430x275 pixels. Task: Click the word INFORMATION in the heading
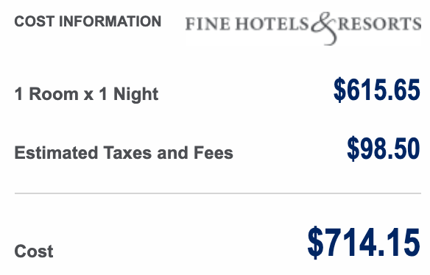(110, 21)
